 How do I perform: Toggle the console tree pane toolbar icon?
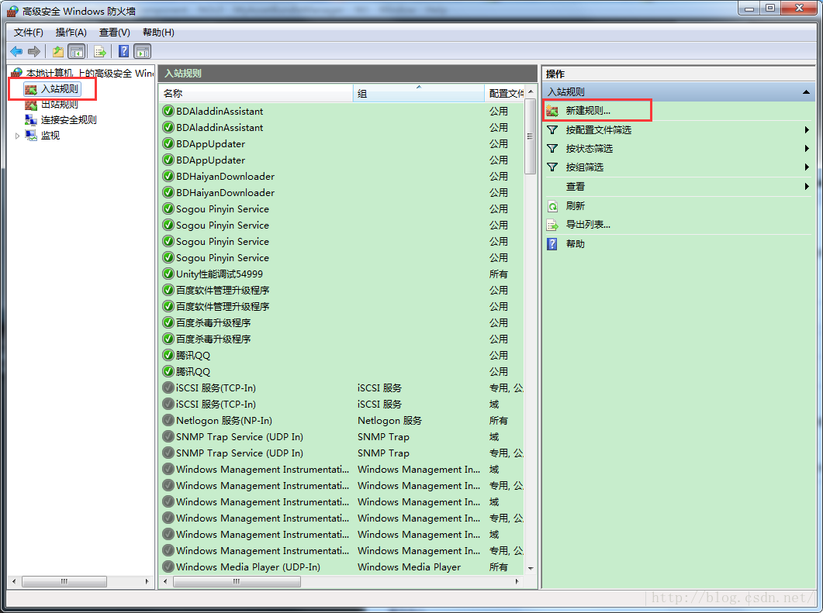(77, 51)
